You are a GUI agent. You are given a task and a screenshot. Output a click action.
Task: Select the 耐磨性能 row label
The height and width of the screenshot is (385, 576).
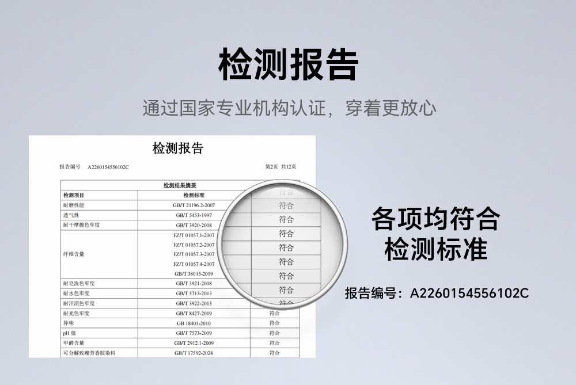74,205
